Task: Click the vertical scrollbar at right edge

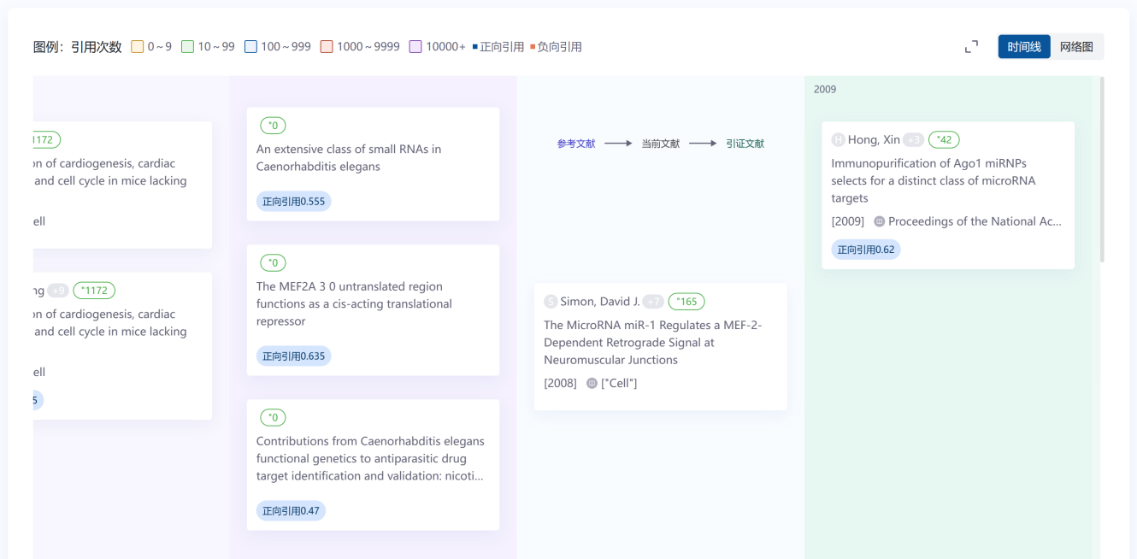Action: pos(1102,171)
